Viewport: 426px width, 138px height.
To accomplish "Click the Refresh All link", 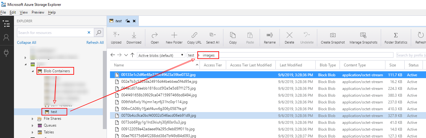I will (95, 43).
